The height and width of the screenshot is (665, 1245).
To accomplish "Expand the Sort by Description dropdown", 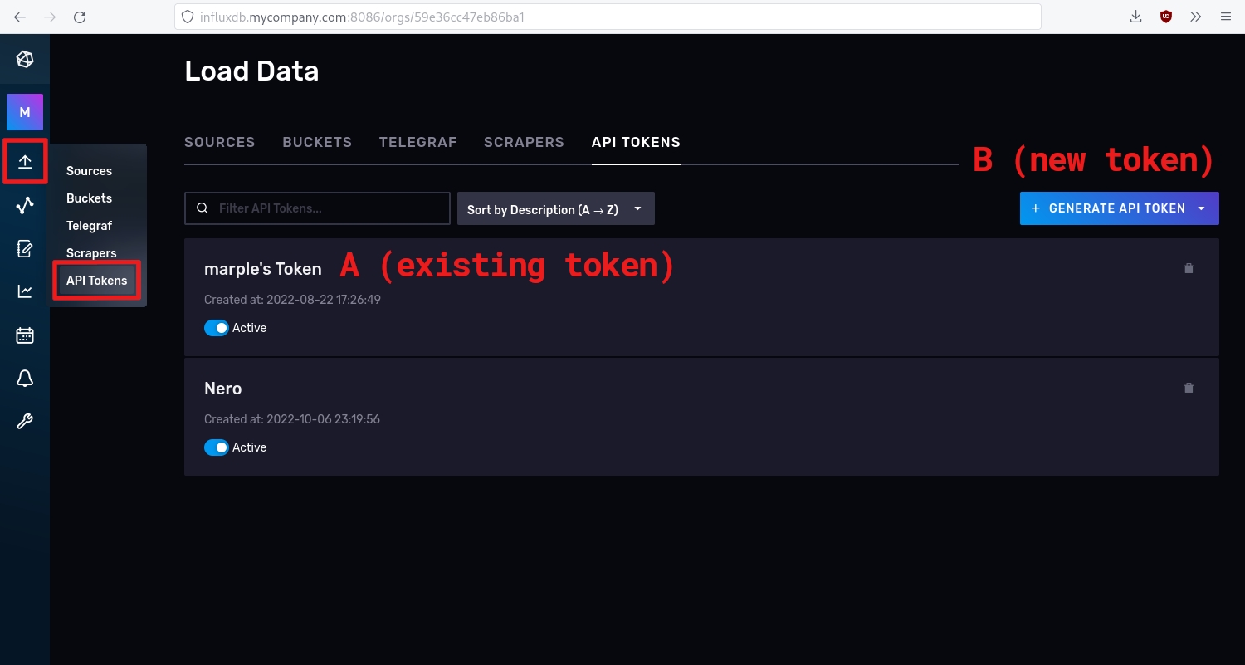I will click(555, 209).
